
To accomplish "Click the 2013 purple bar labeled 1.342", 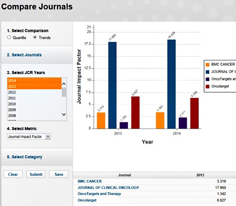I will click(124, 125).
